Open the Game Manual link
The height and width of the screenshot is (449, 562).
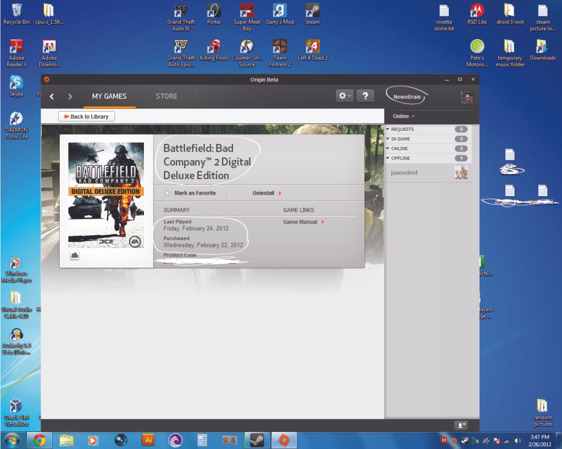pos(304,222)
